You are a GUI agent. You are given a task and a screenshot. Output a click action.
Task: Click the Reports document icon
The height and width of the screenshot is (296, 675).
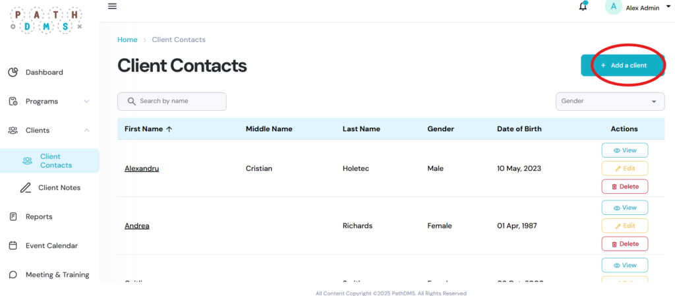(x=13, y=217)
